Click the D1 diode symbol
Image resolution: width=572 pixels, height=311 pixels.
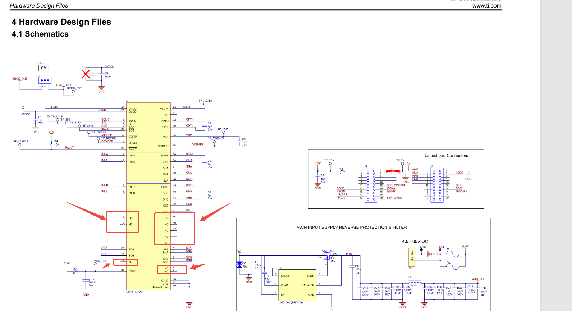tap(239, 265)
